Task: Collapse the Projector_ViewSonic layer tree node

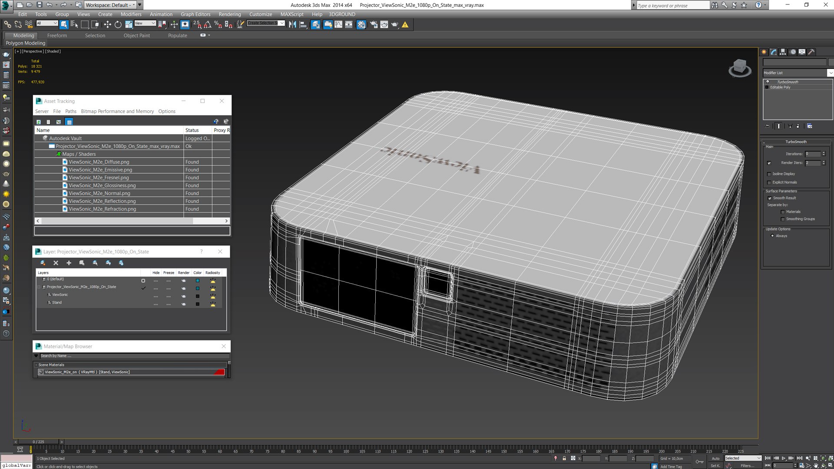Action: (x=39, y=287)
